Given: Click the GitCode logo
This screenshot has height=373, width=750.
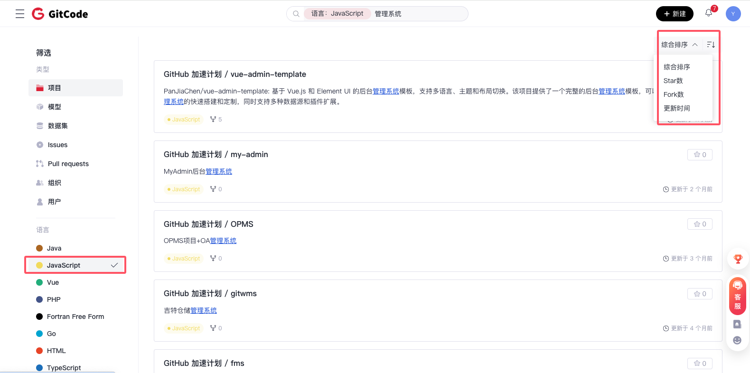Looking at the screenshot, I should coord(60,14).
